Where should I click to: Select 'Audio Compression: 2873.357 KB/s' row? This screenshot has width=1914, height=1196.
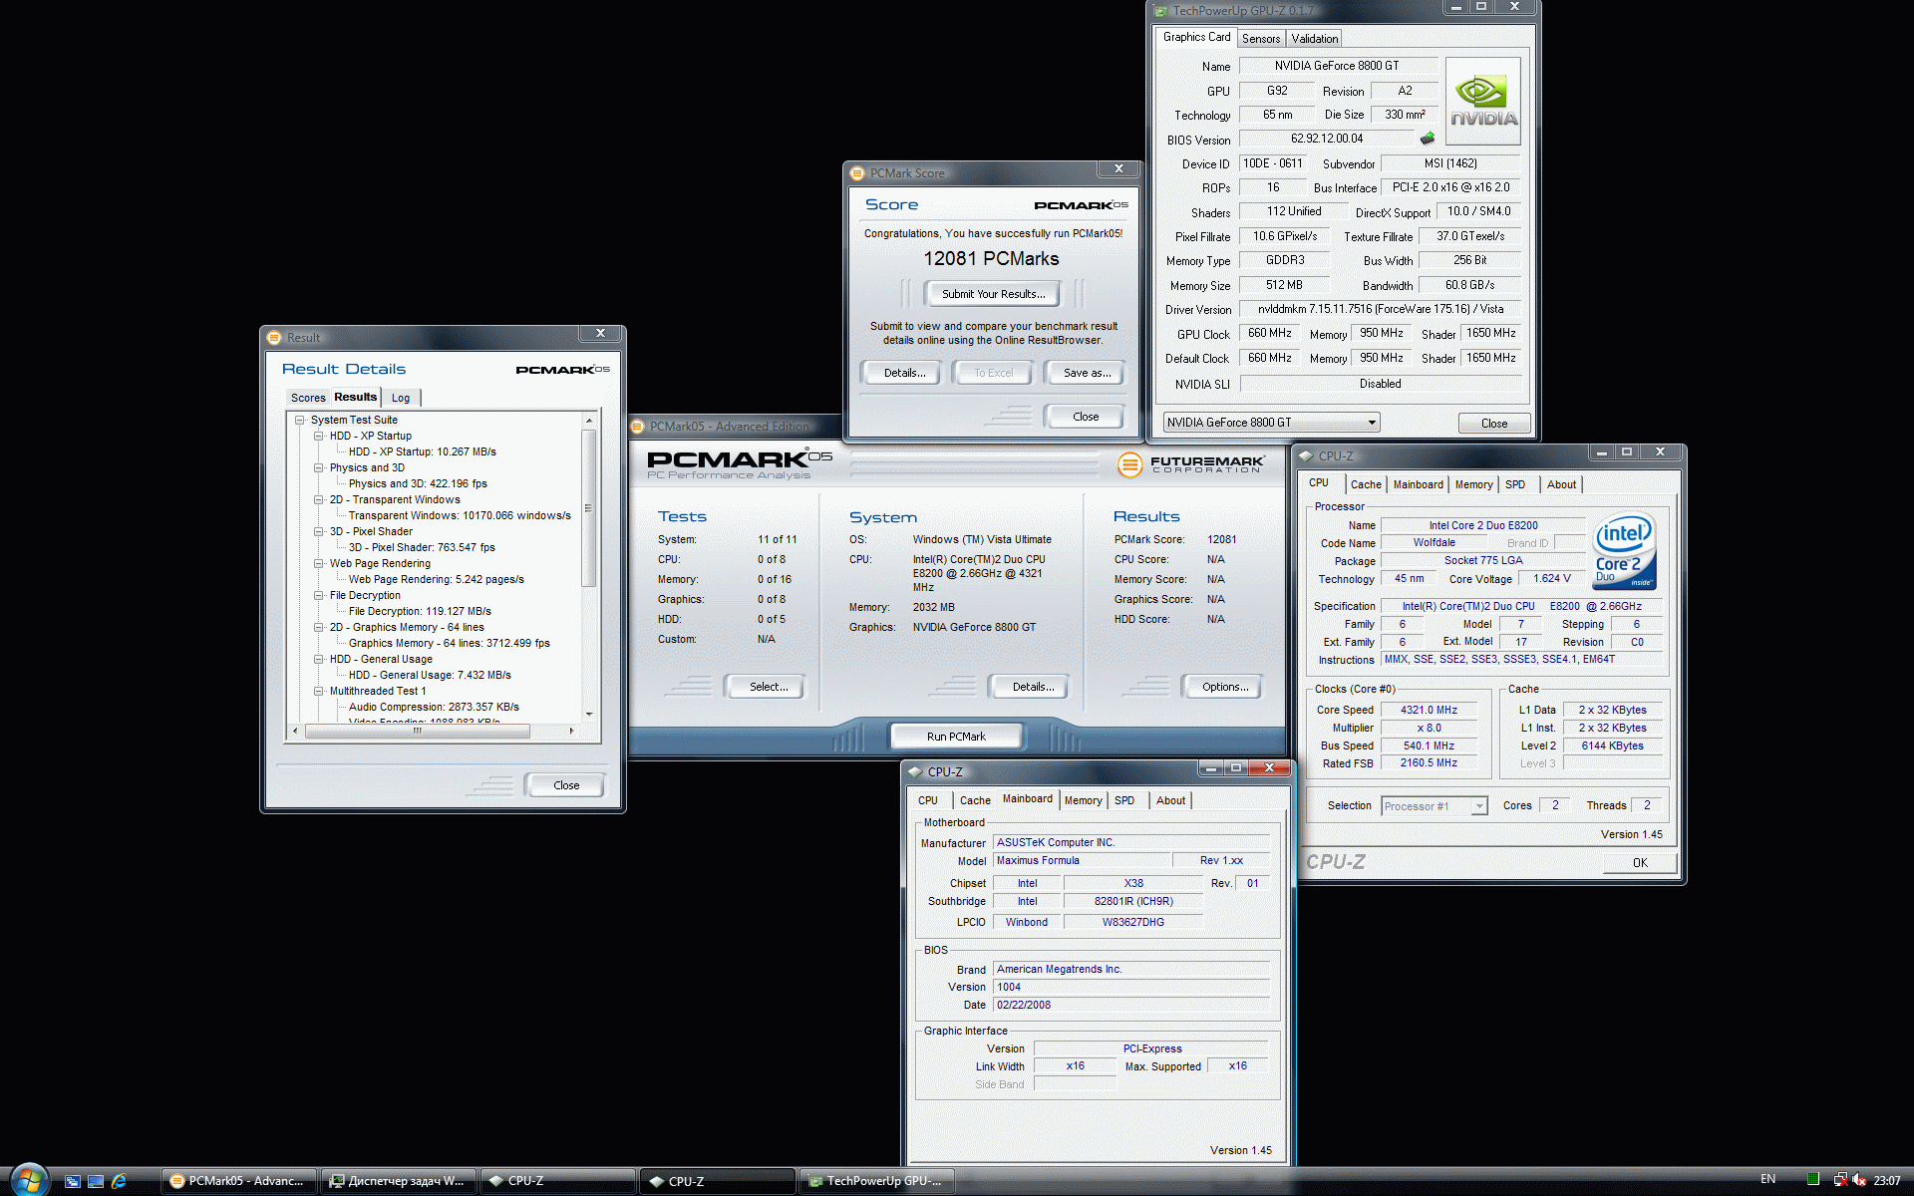434,708
